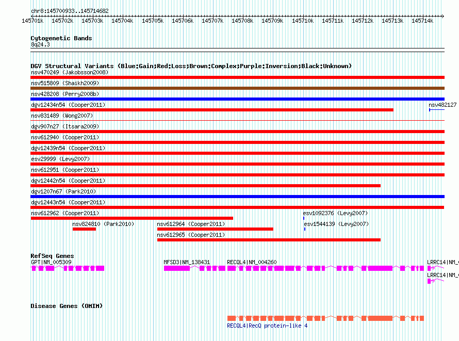Click the chr8:145700933..145714682 region text

click(x=70, y=11)
